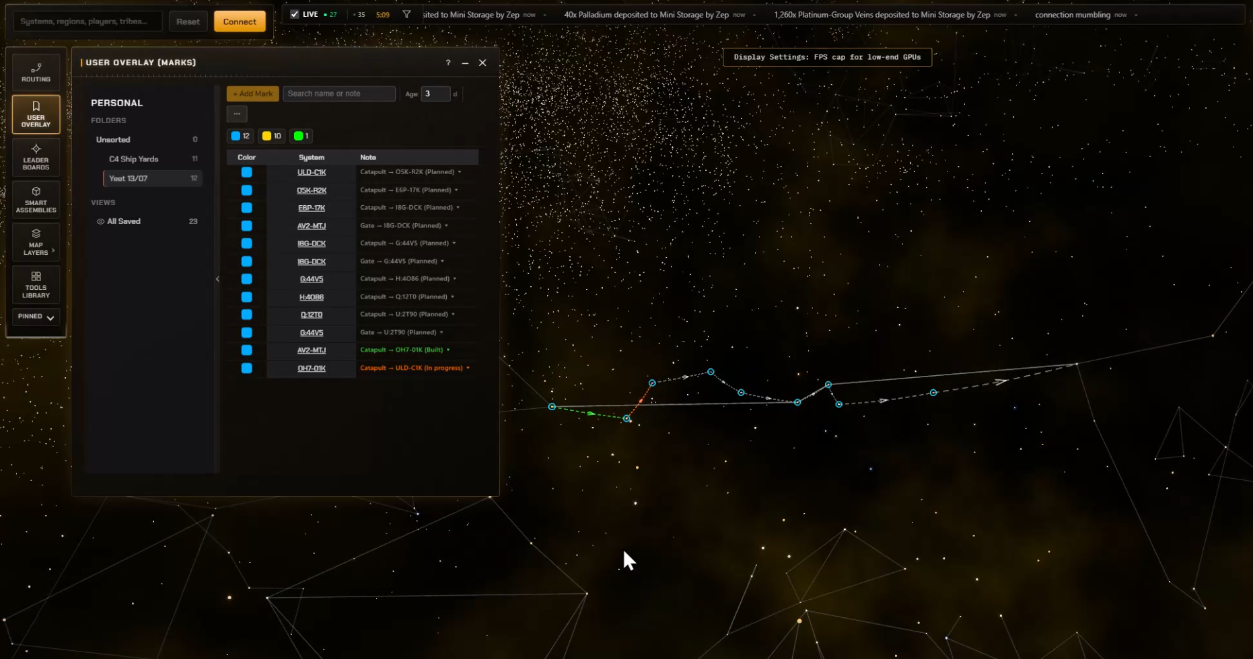Screen dimensions: 1253x659
Task: Select the green route start node on map
Action: [552, 407]
